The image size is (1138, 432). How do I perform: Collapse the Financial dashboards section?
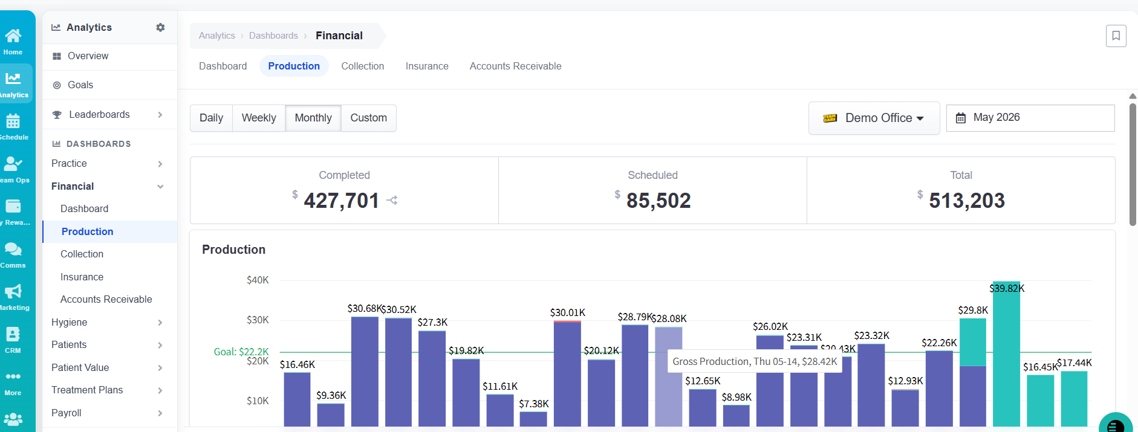pos(160,187)
